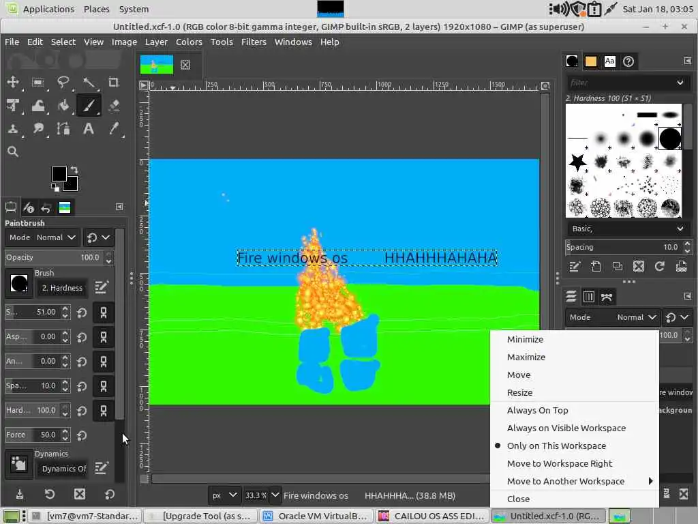Switch to Images tab in toolbox dock
698x524 pixels.
coord(65,207)
